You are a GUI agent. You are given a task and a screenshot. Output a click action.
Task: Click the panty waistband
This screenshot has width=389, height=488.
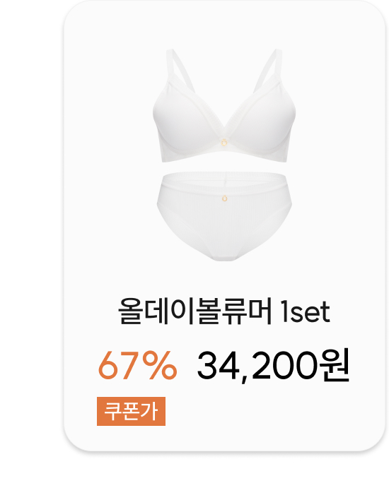tap(224, 179)
